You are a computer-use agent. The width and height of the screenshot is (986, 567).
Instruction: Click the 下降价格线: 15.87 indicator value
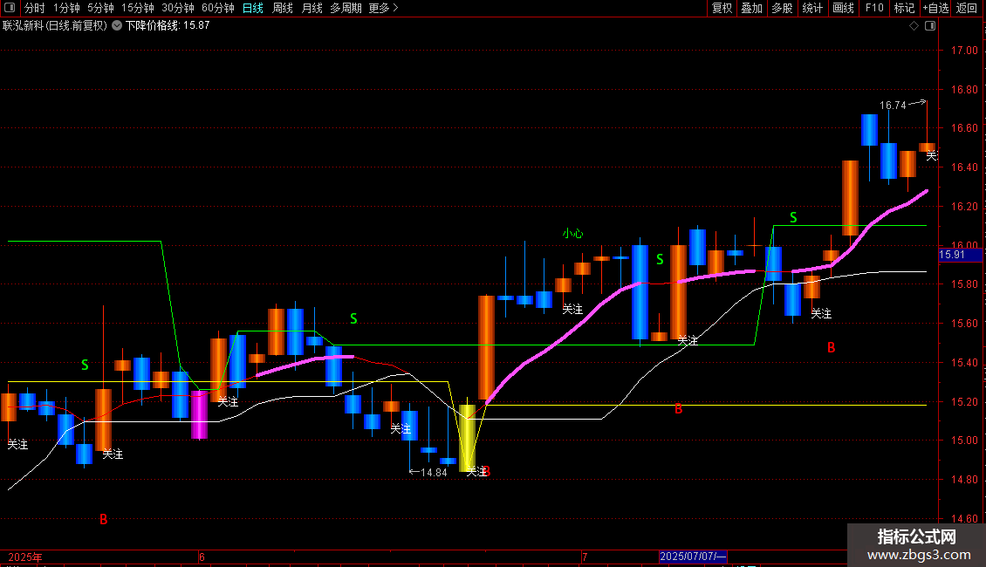168,26
